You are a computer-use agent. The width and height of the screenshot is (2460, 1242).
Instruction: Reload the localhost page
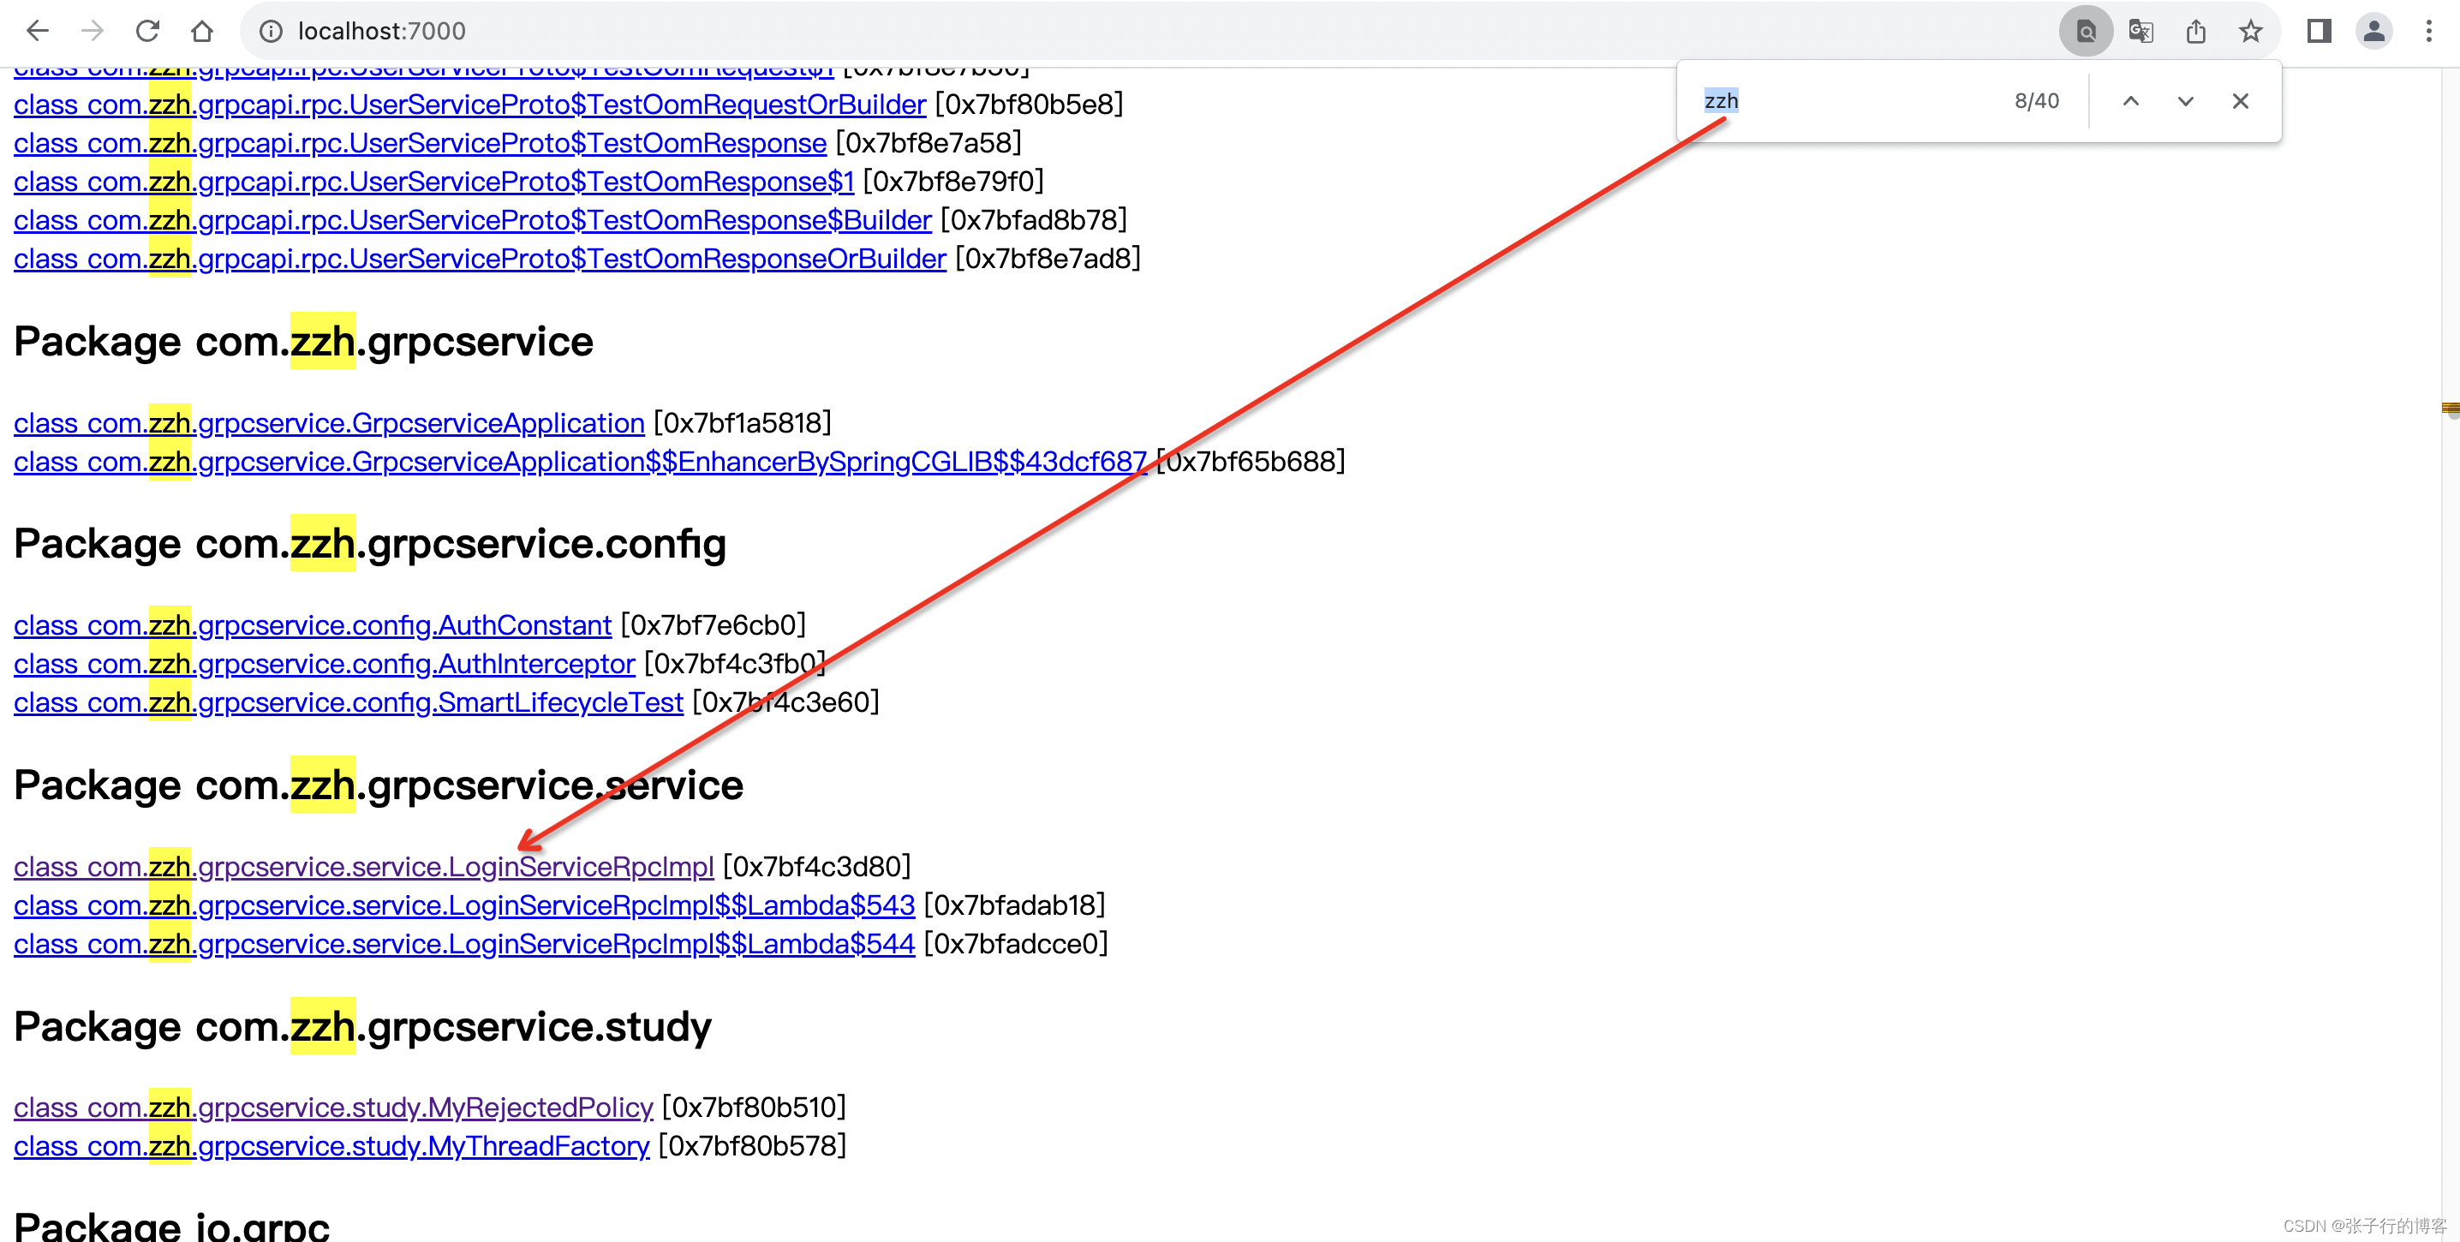point(147,31)
